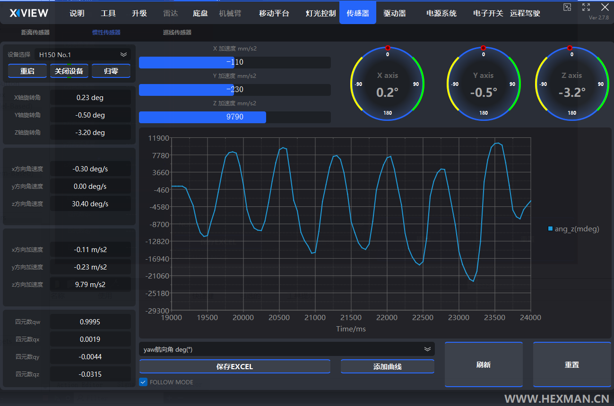
Task: Click the Z axis gauge red marker
Action: [570, 48]
